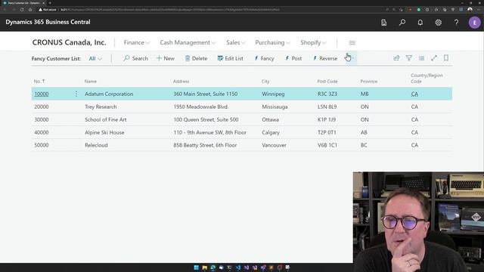484x272 pixels.
Task: Open the hamburger navigation menu icon
Action: (x=352, y=42)
